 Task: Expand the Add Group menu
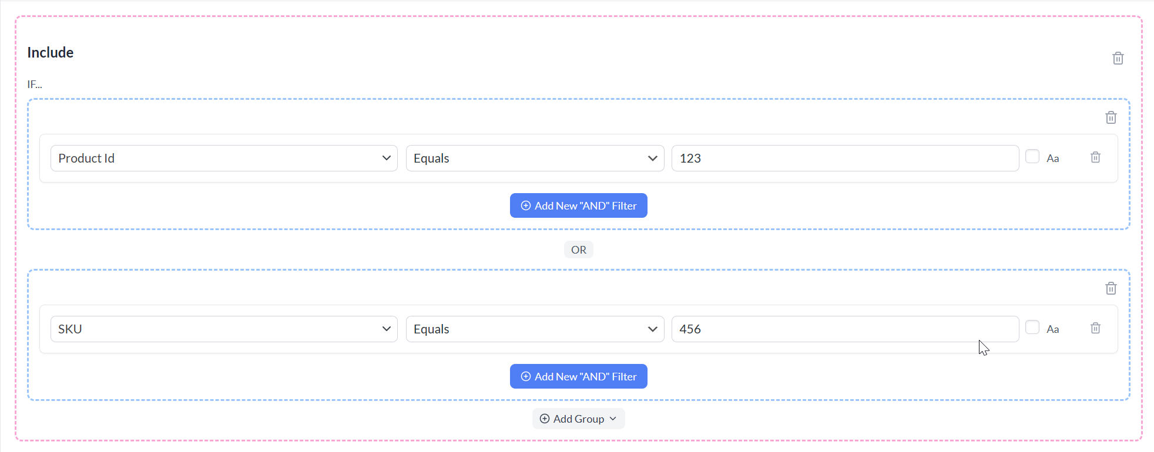(578, 419)
